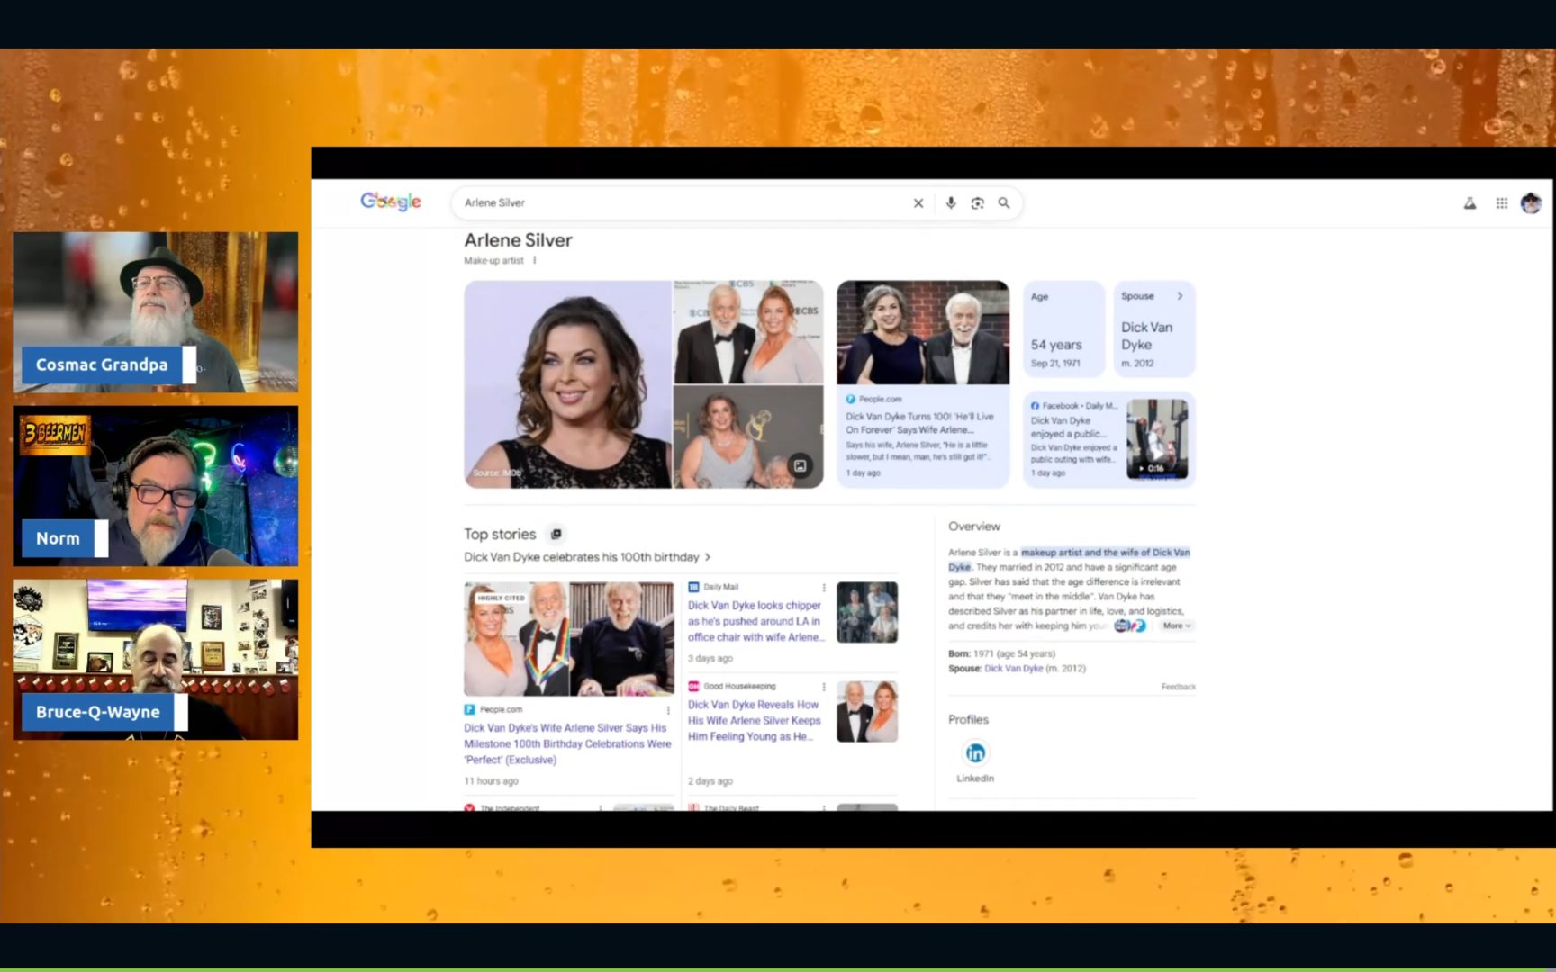Screen dimensions: 1556x972
Task: Click the magnifying glass search button
Action: (1004, 203)
